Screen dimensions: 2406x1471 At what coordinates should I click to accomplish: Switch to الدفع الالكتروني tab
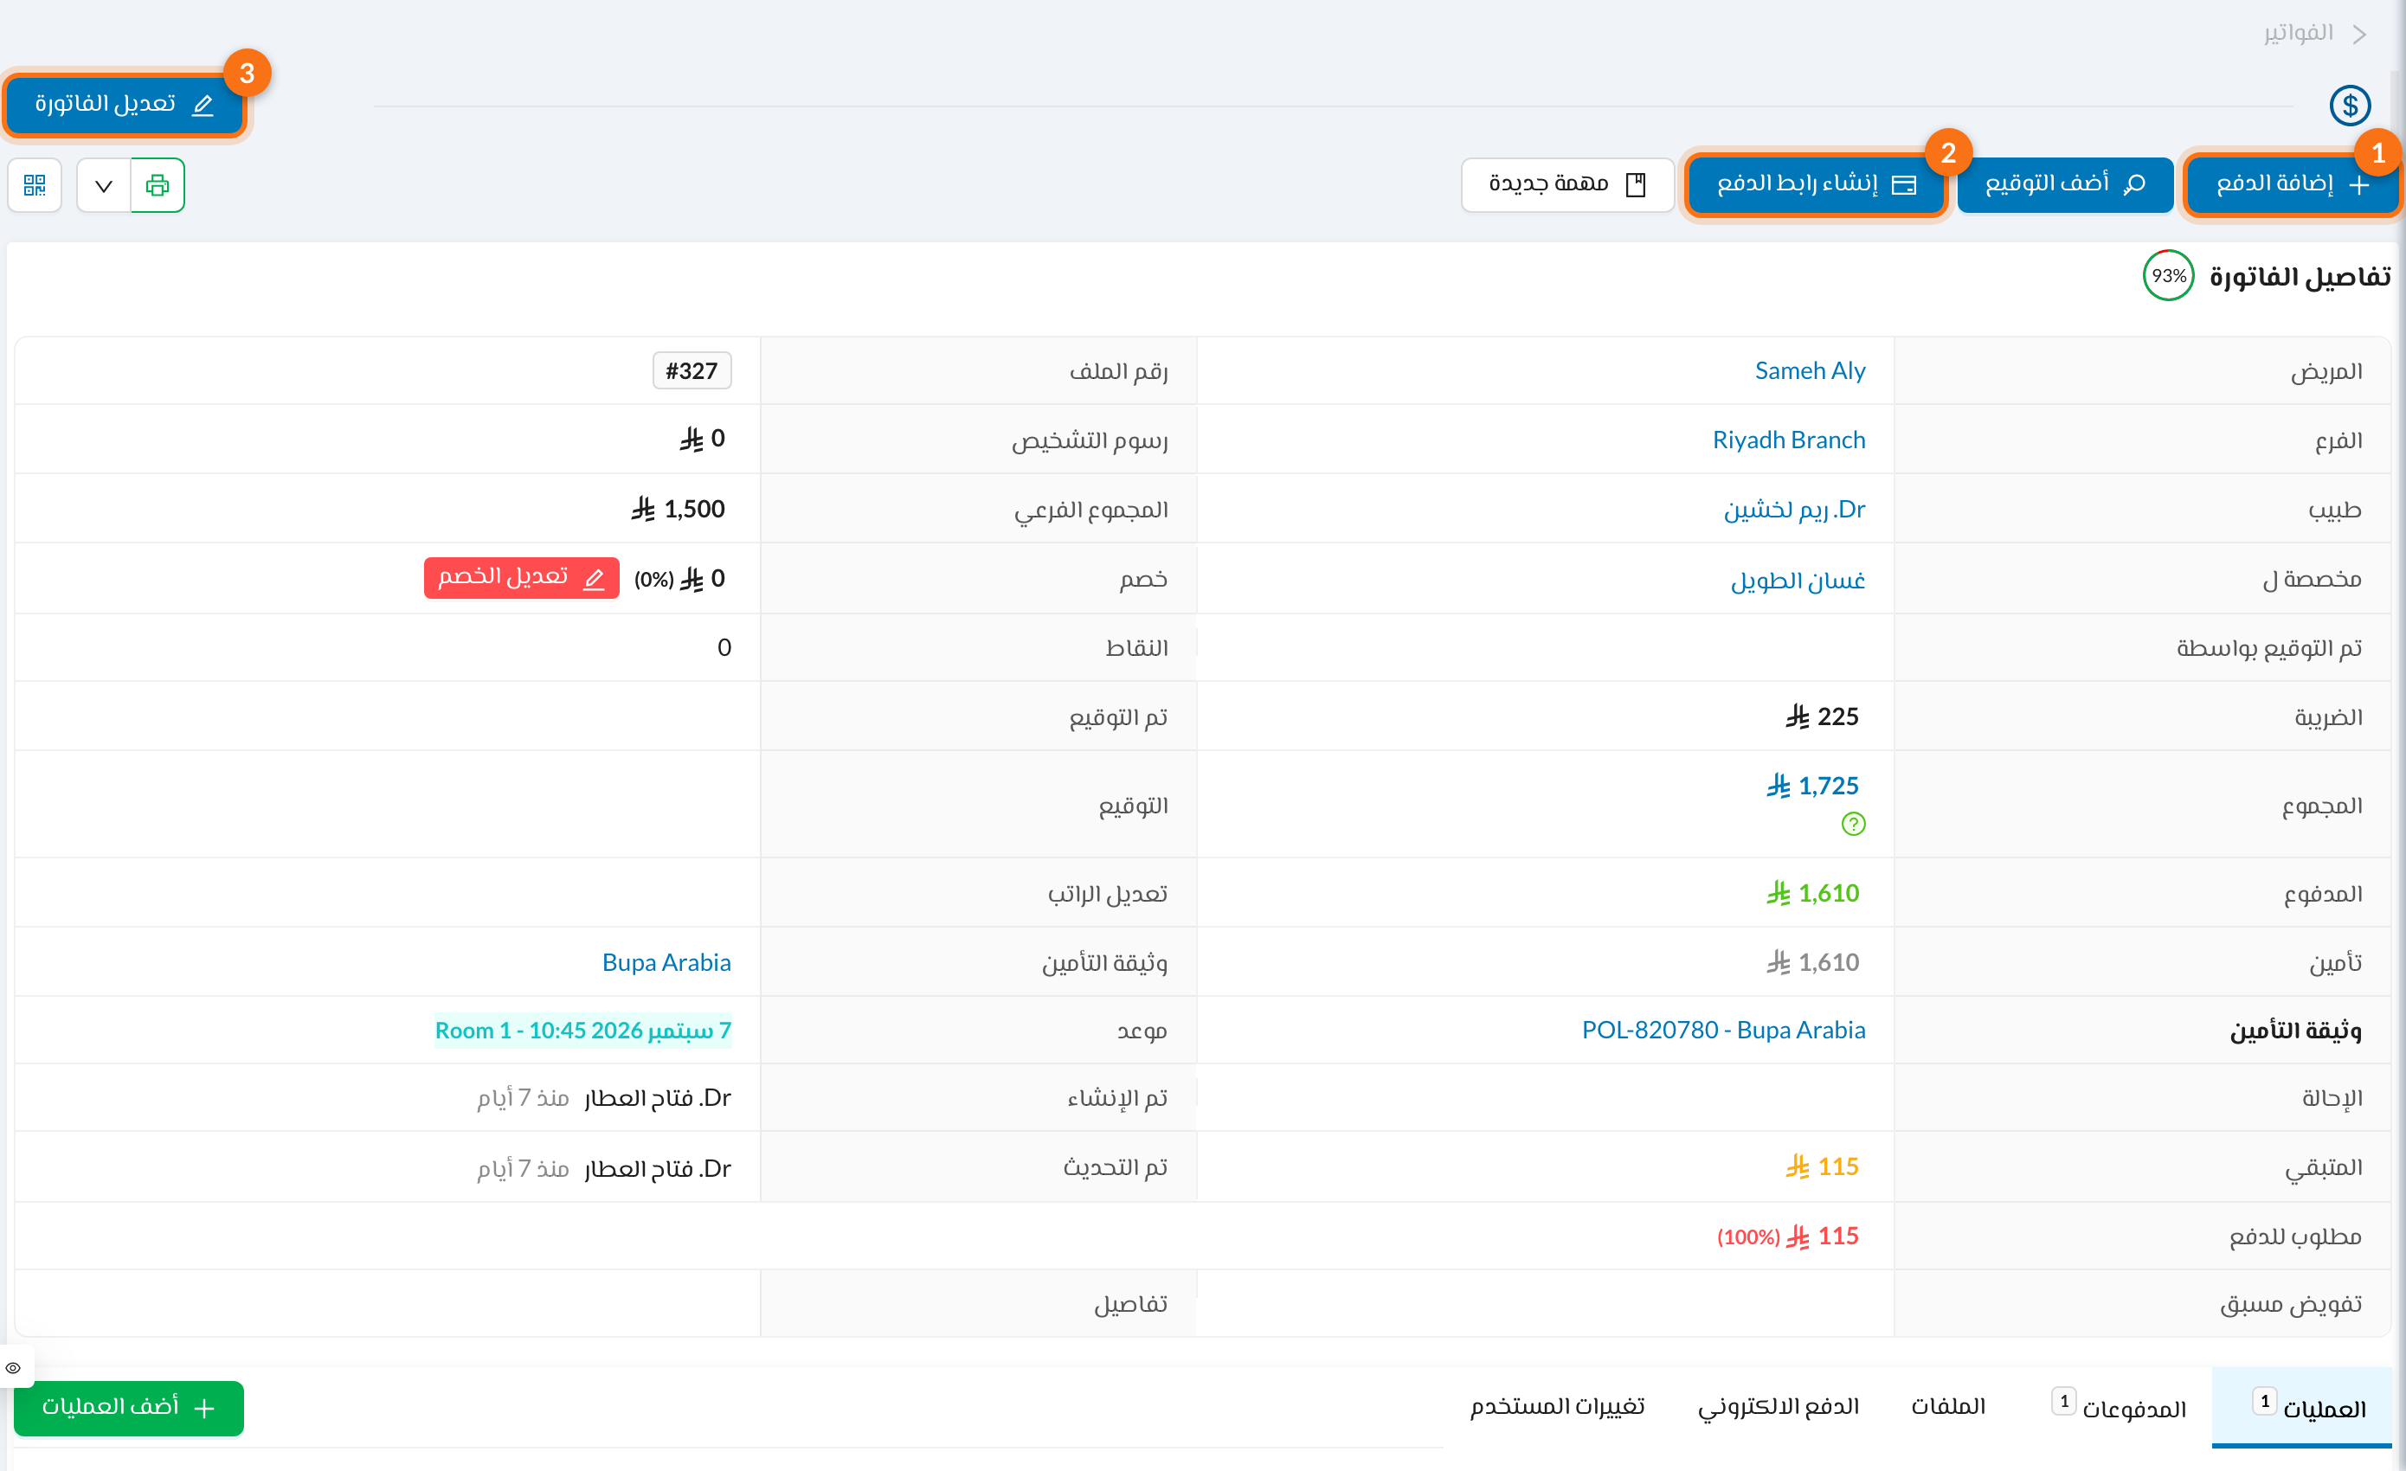(x=1777, y=1407)
